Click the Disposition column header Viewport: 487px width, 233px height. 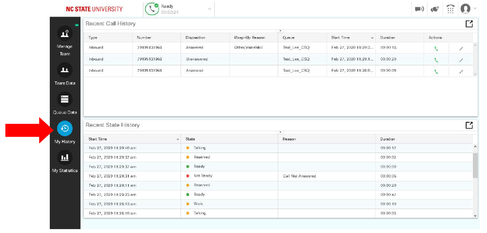tap(196, 38)
